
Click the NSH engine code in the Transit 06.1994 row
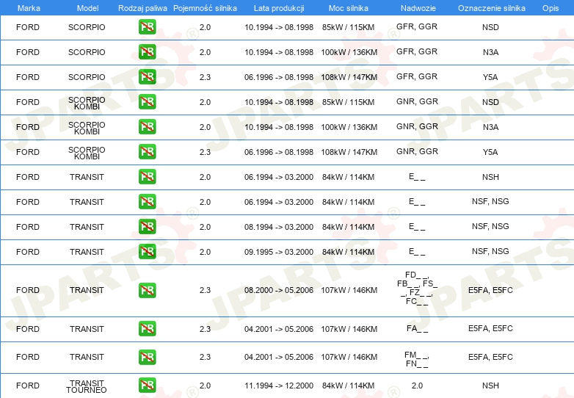pos(490,177)
